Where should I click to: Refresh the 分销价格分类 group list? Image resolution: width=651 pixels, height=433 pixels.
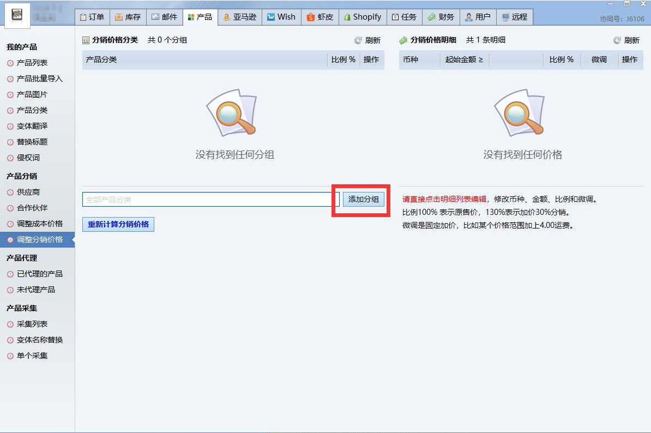(x=367, y=40)
